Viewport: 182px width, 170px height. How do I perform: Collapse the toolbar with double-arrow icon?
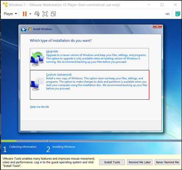pyautogui.click(x=168, y=14)
